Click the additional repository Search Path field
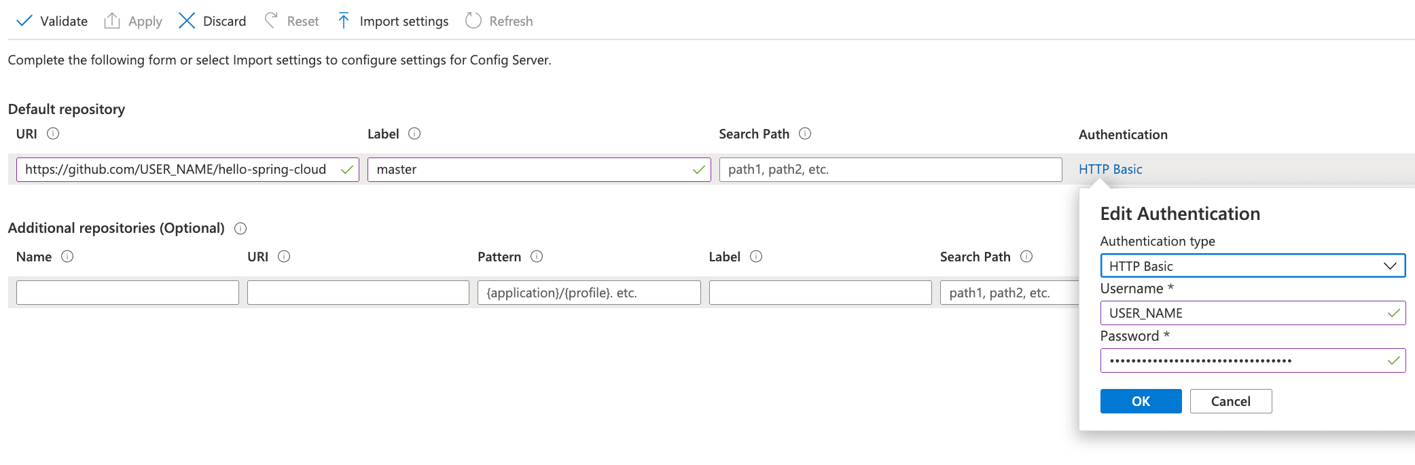This screenshot has width=1415, height=465. 1009,293
